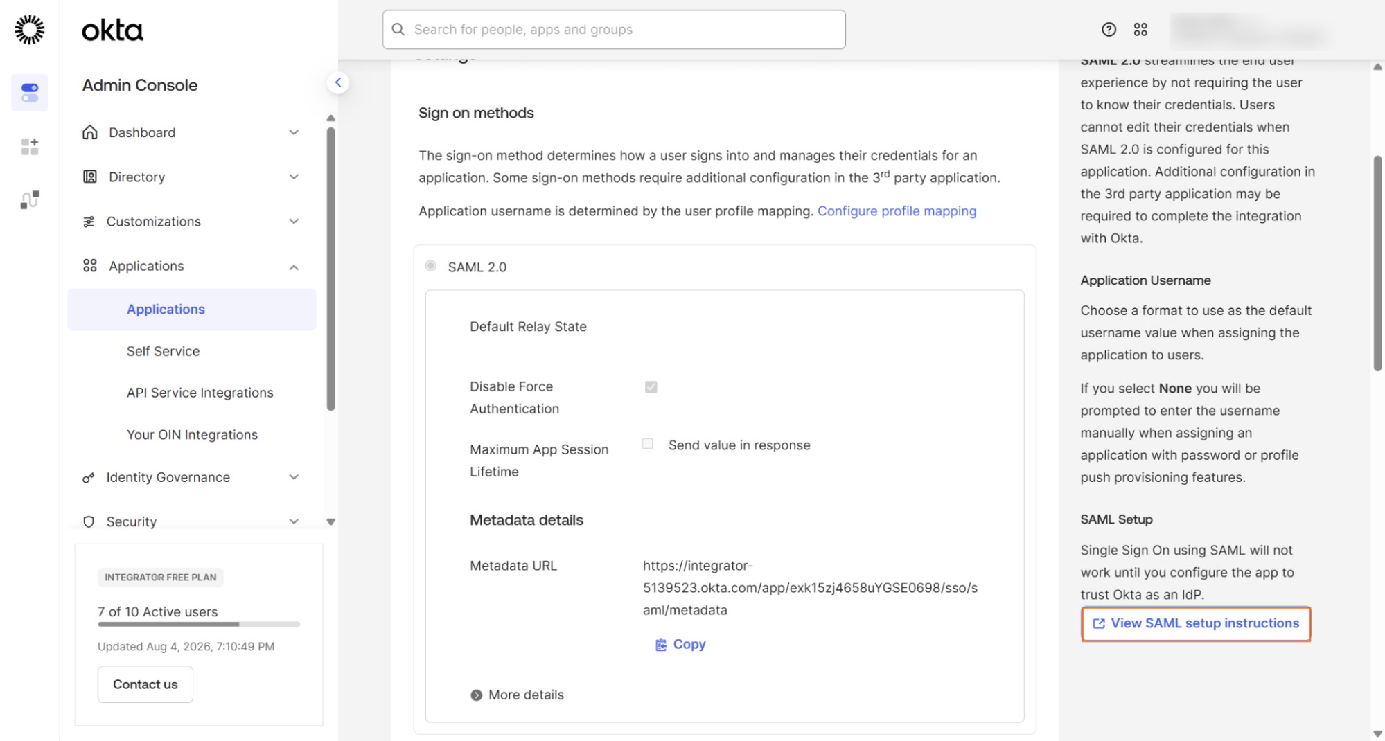The image size is (1385, 741).
Task: Click the Identity Governance key icon
Action: point(89,477)
